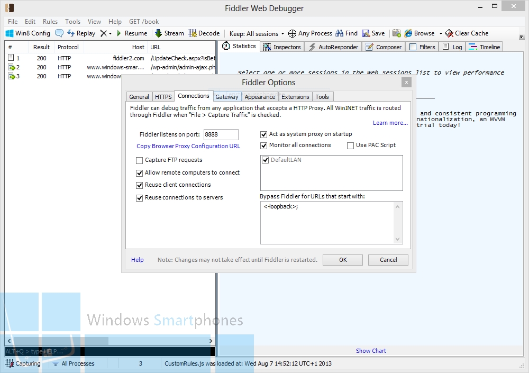Click the Save toolbar icon

click(366, 33)
